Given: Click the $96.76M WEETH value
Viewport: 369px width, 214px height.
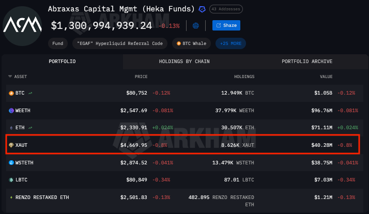Looking at the screenshot, I should [x=321, y=111].
